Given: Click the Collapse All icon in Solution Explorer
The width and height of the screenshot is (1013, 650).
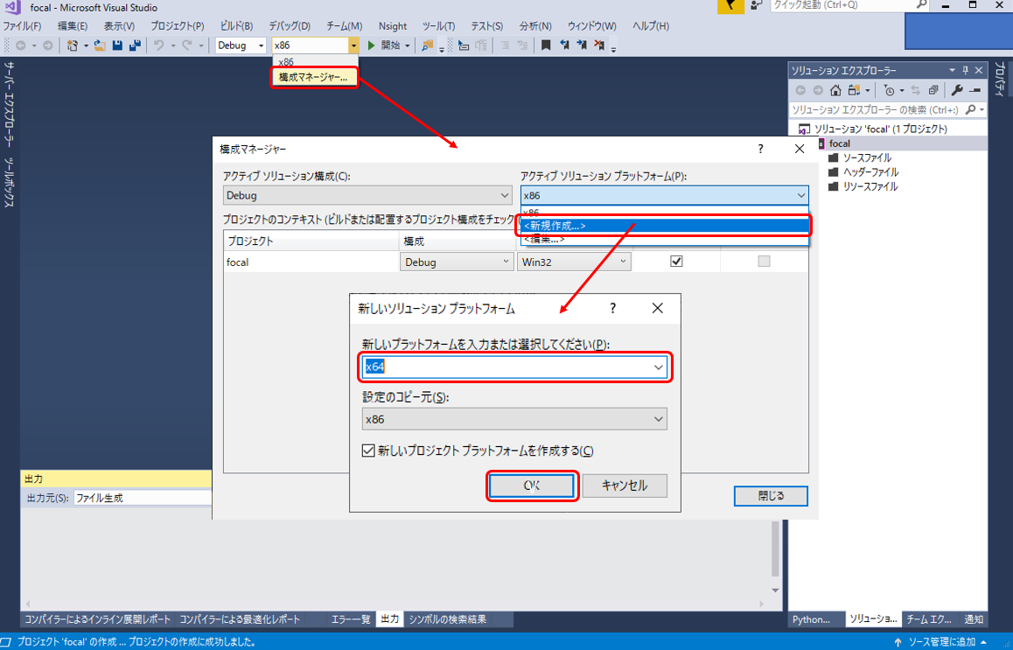Looking at the screenshot, I should tap(933, 90).
